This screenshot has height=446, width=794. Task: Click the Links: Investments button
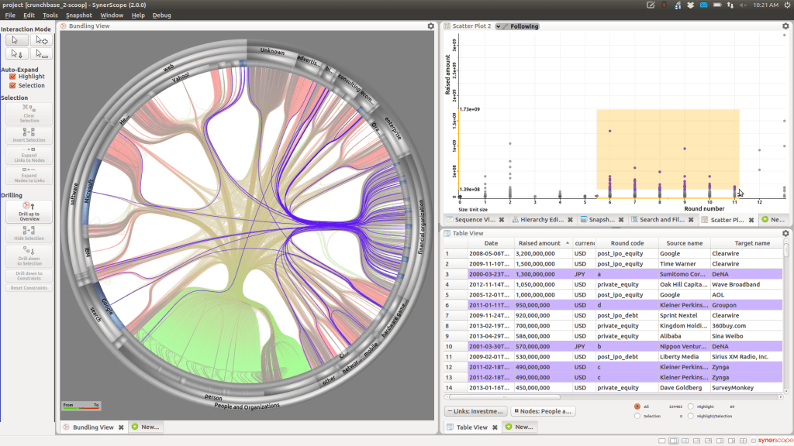tap(475, 411)
